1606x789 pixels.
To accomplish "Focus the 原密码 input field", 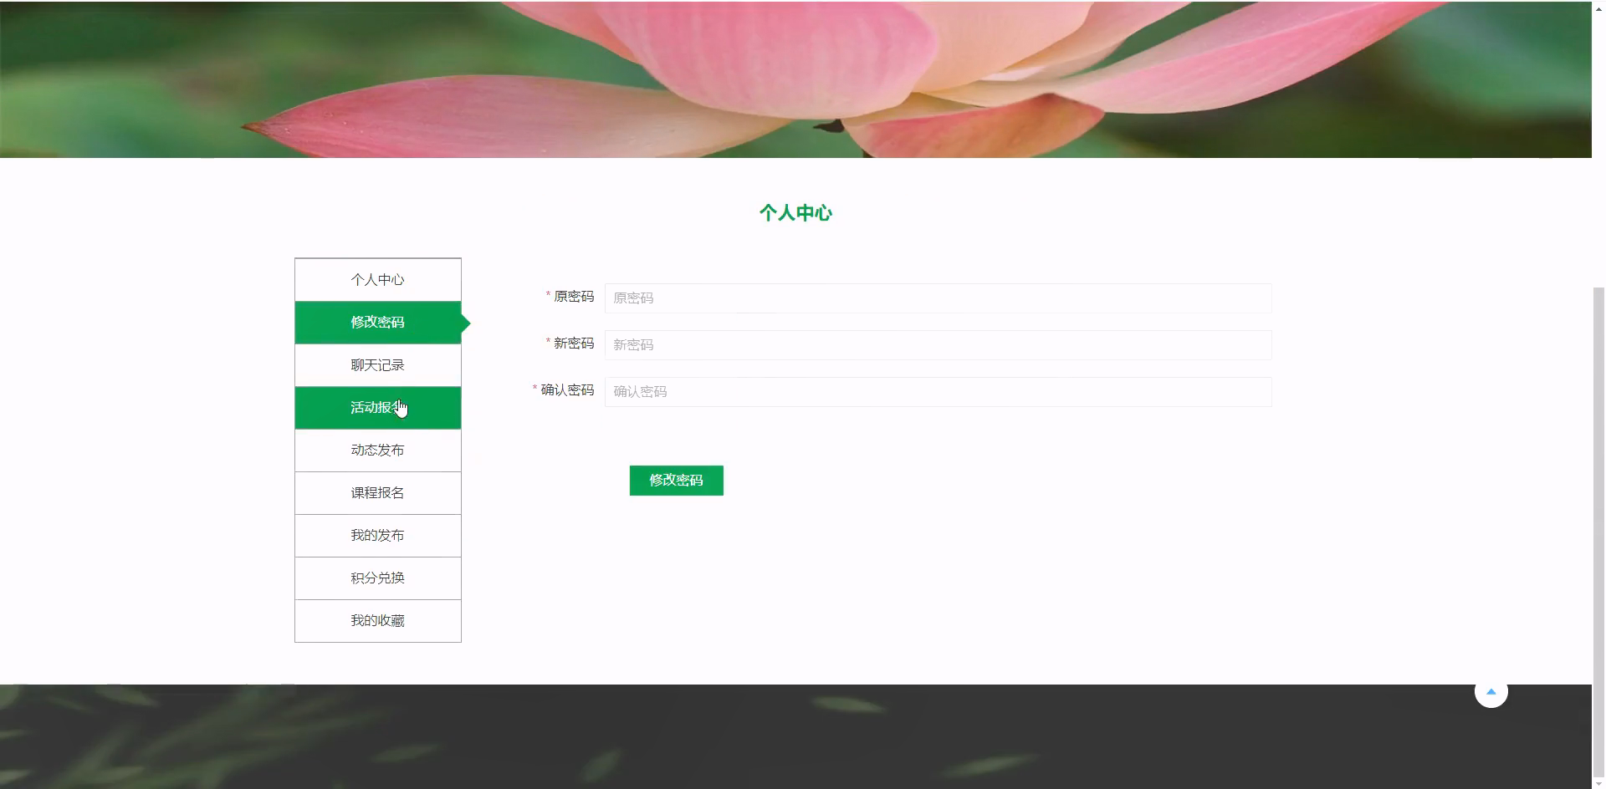I will point(938,298).
